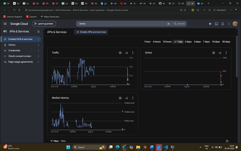Select the 4 days time range
This screenshot has width=241, height=151.
click(x=197, y=42)
